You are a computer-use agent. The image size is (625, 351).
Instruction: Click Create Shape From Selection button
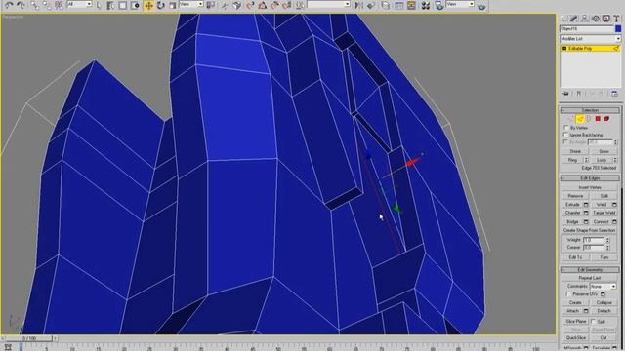point(590,230)
